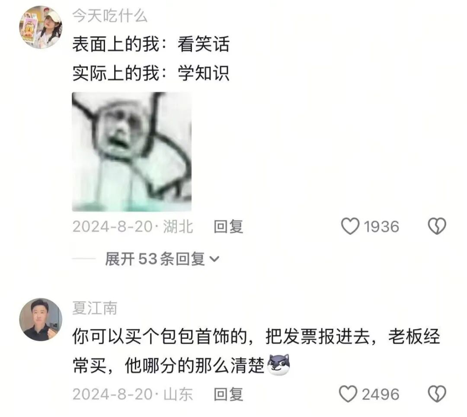Open username 今天吃什么
The height and width of the screenshot is (417, 467).
pos(110,16)
